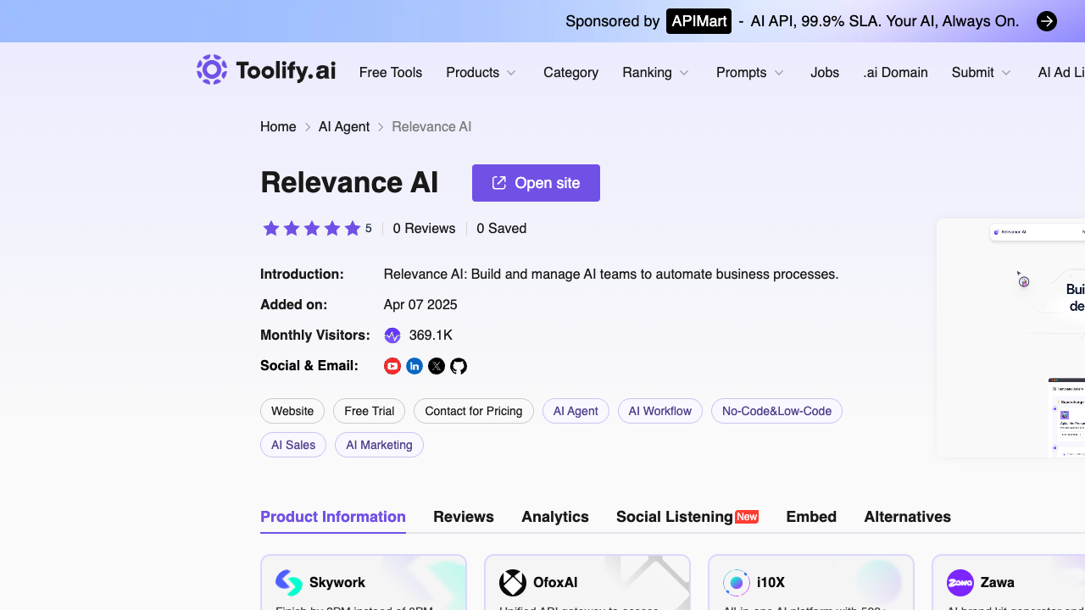
Task: Expand the Prompts dropdown menu
Action: click(750, 73)
